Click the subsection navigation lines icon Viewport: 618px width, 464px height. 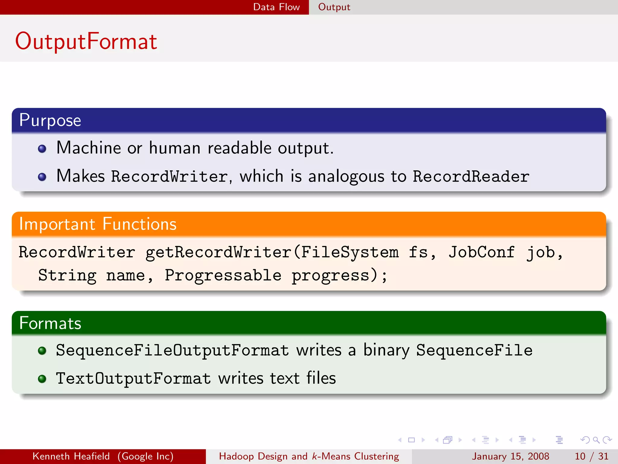tap(486, 440)
